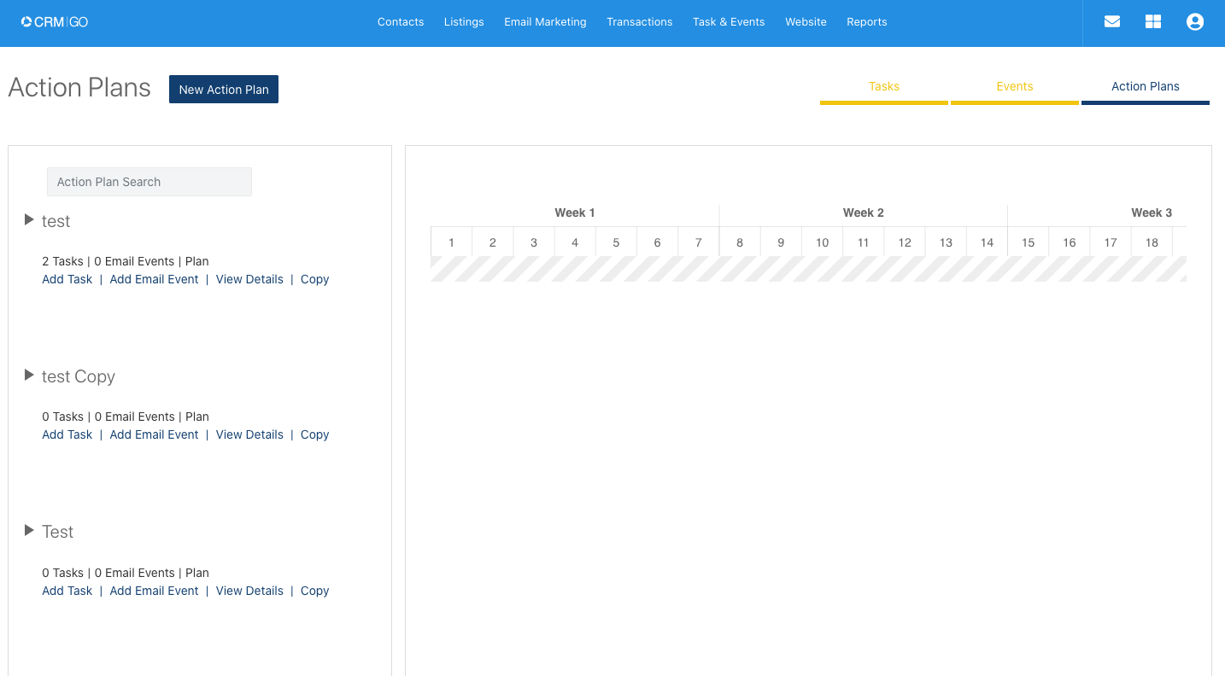The image size is (1225, 676).
Task: Add Email Event to last 'Test' plan
Action: [x=154, y=591]
